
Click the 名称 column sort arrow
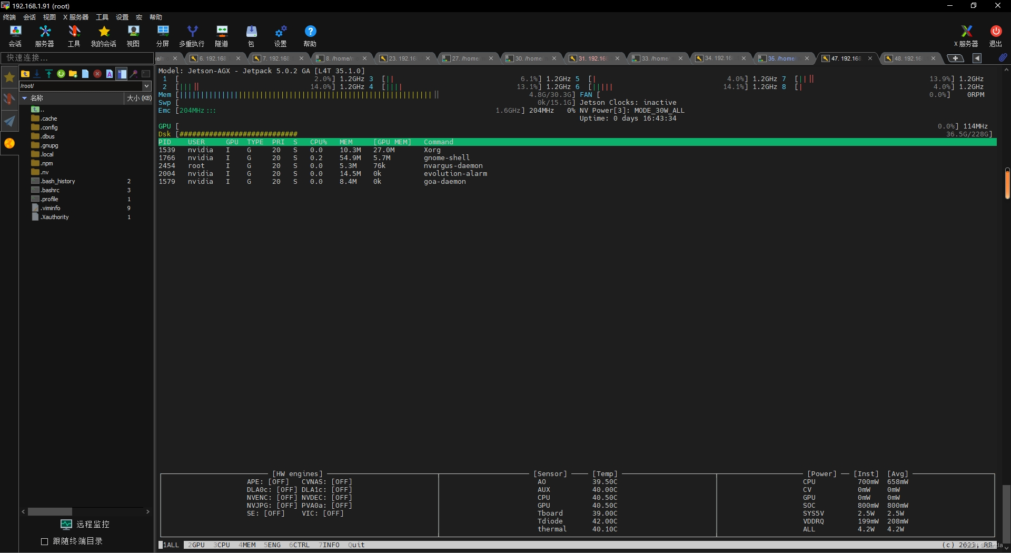tap(24, 98)
